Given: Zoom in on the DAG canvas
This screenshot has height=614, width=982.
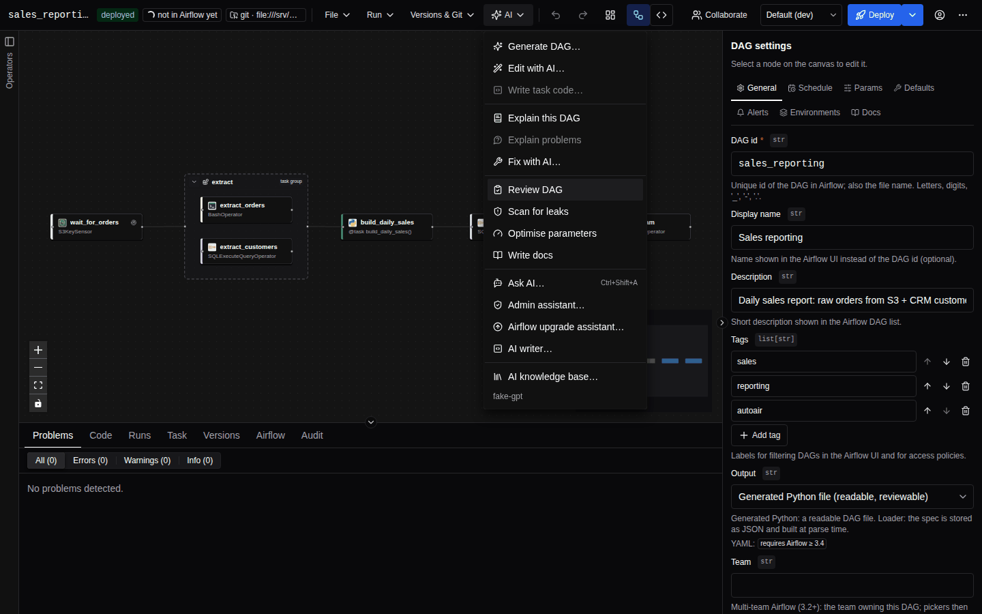Looking at the screenshot, I should coord(38,350).
